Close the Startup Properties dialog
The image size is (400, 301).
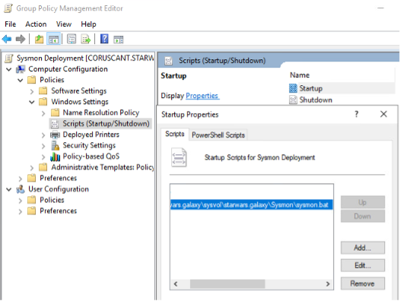pyautogui.click(x=383, y=114)
